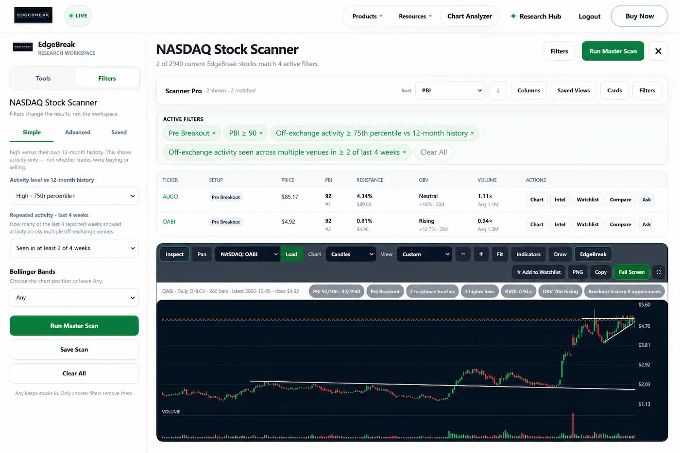Zoom out chart with minus button
This screenshot has width=680, height=453.
(x=463, y=254)
